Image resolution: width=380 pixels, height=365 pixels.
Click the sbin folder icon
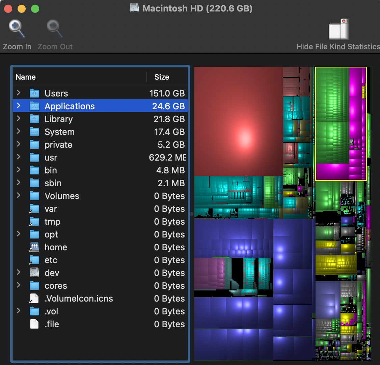[34, 183]
